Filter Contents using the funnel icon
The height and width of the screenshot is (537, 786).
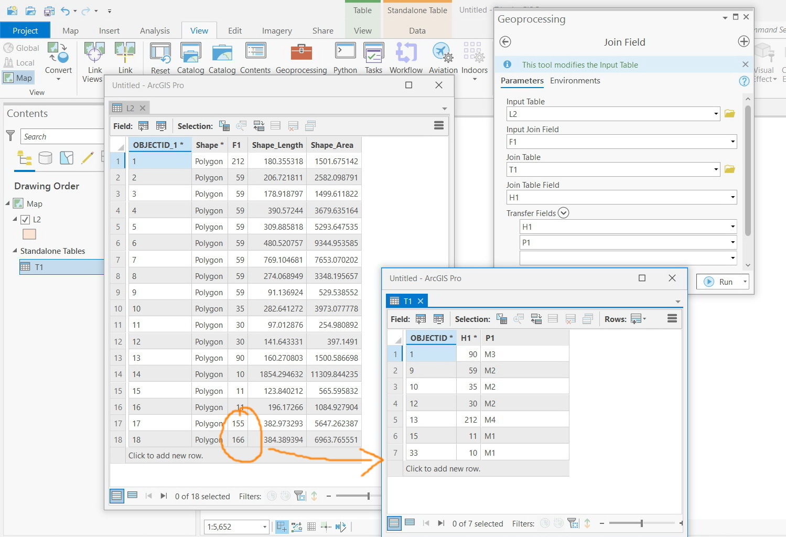click(10, 136)
